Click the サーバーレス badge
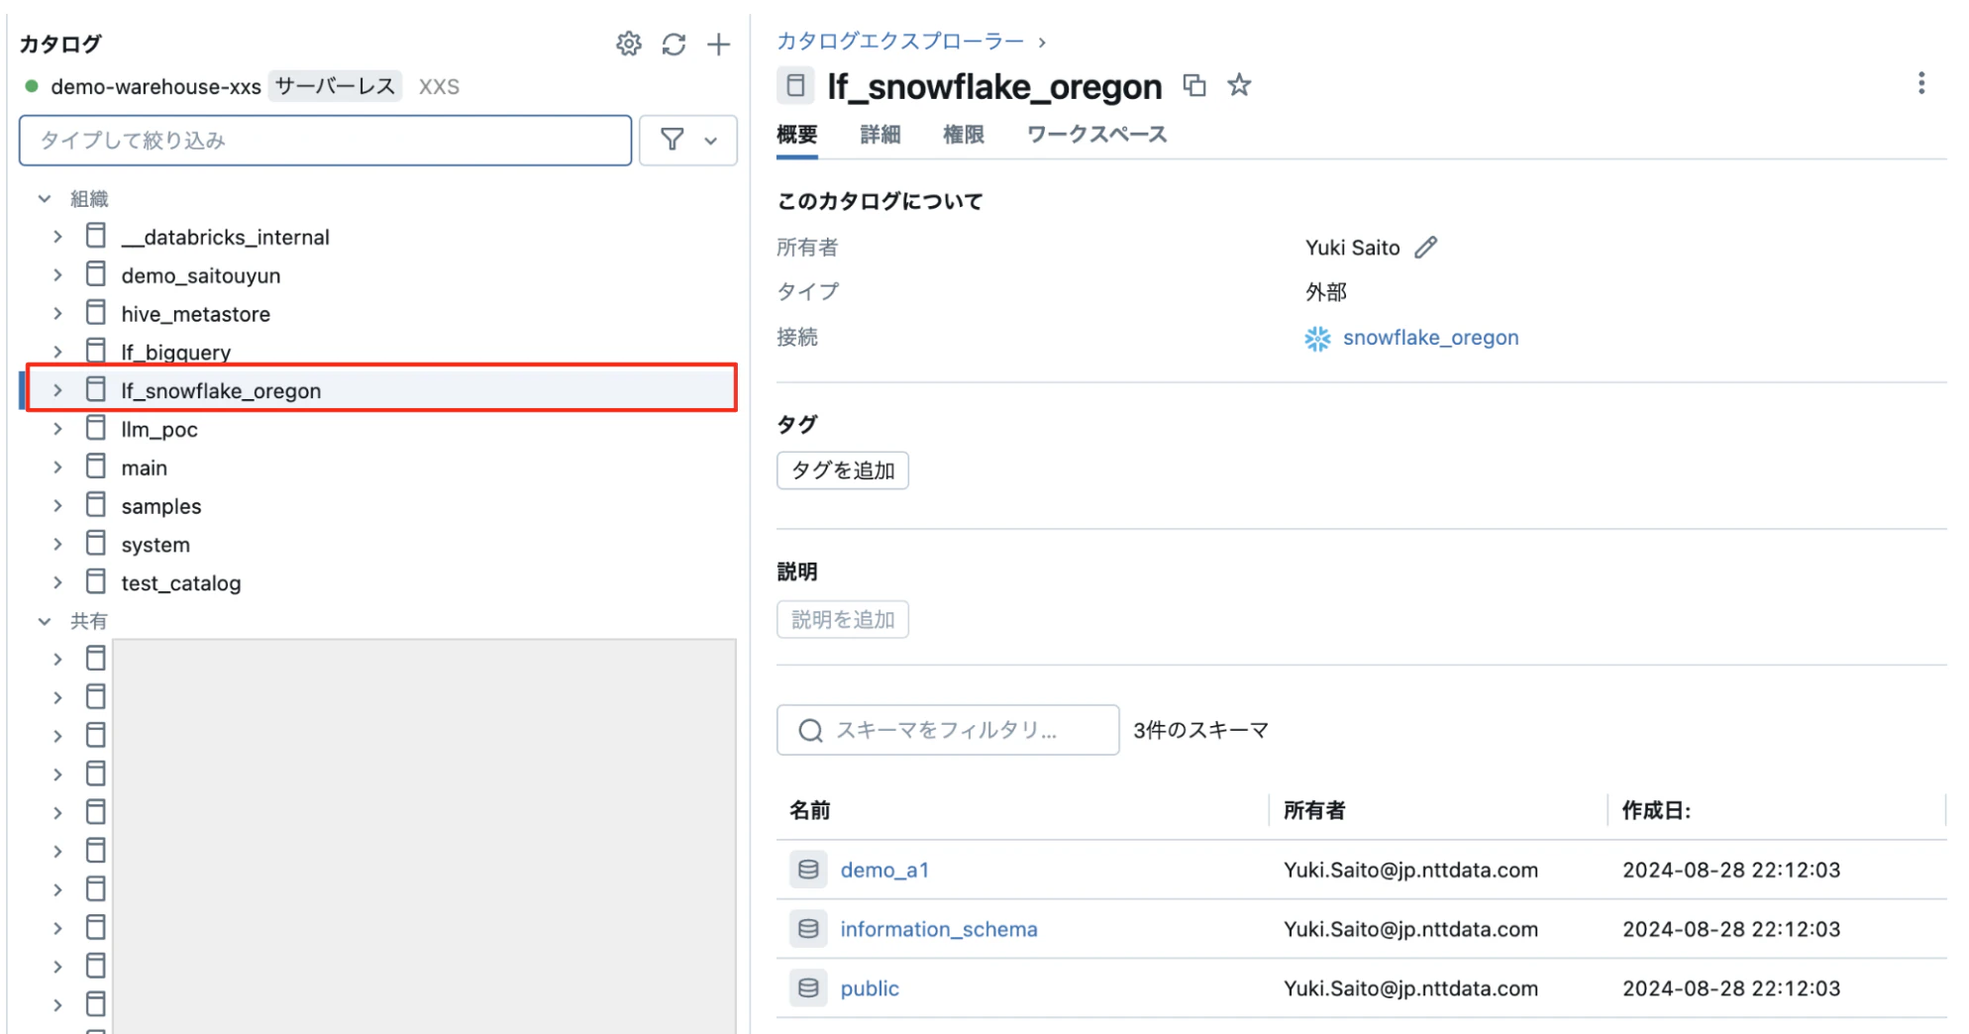 click(335, 86)
